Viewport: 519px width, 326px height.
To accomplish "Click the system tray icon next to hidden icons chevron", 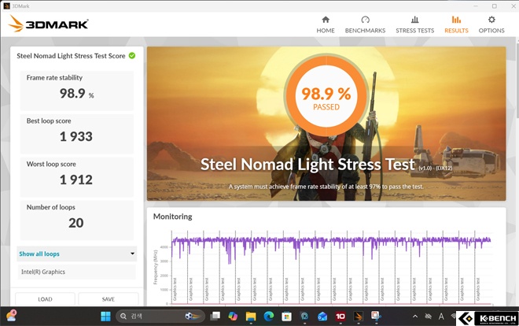I will 428,317.
